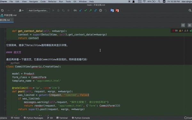Click the Run with Coverage icon
192x120 pixels.
pos(63,11)
